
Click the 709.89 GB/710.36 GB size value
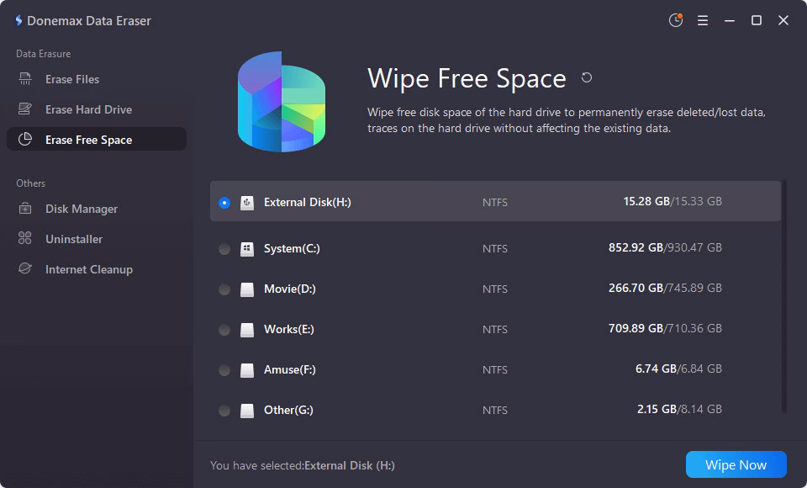[665, 328]
